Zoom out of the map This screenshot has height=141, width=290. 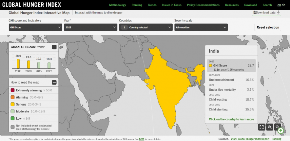tap(277, 127)
